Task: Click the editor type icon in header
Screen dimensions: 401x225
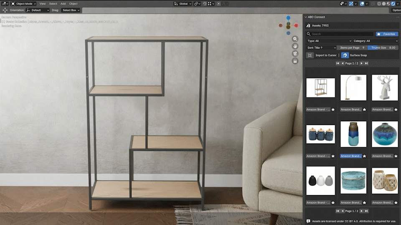Action: [5, 4]
